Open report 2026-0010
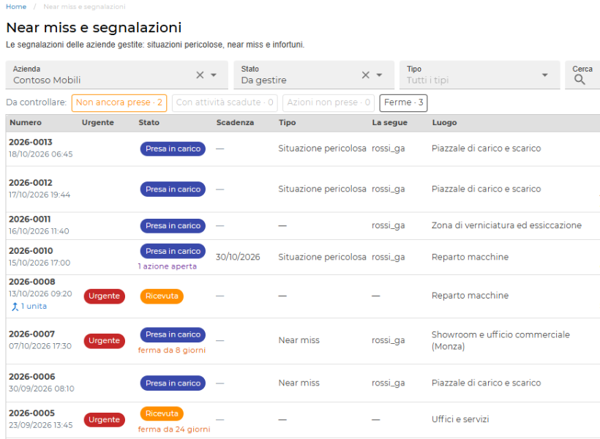 click(x=31, y=251)
